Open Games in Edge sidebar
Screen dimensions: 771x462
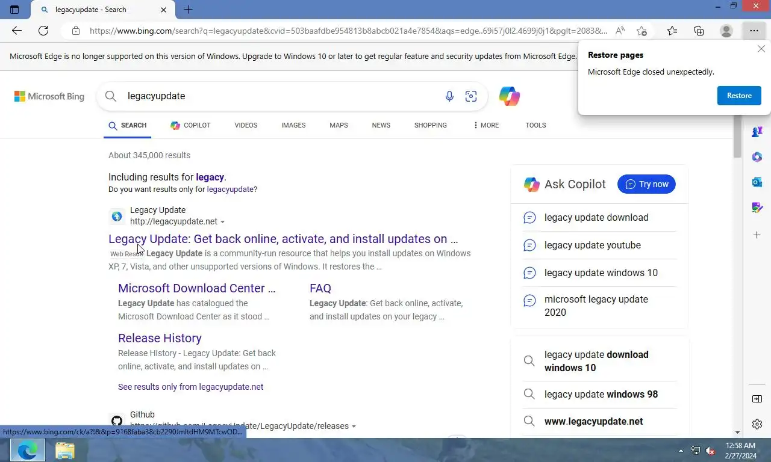[x=757, y=131]
